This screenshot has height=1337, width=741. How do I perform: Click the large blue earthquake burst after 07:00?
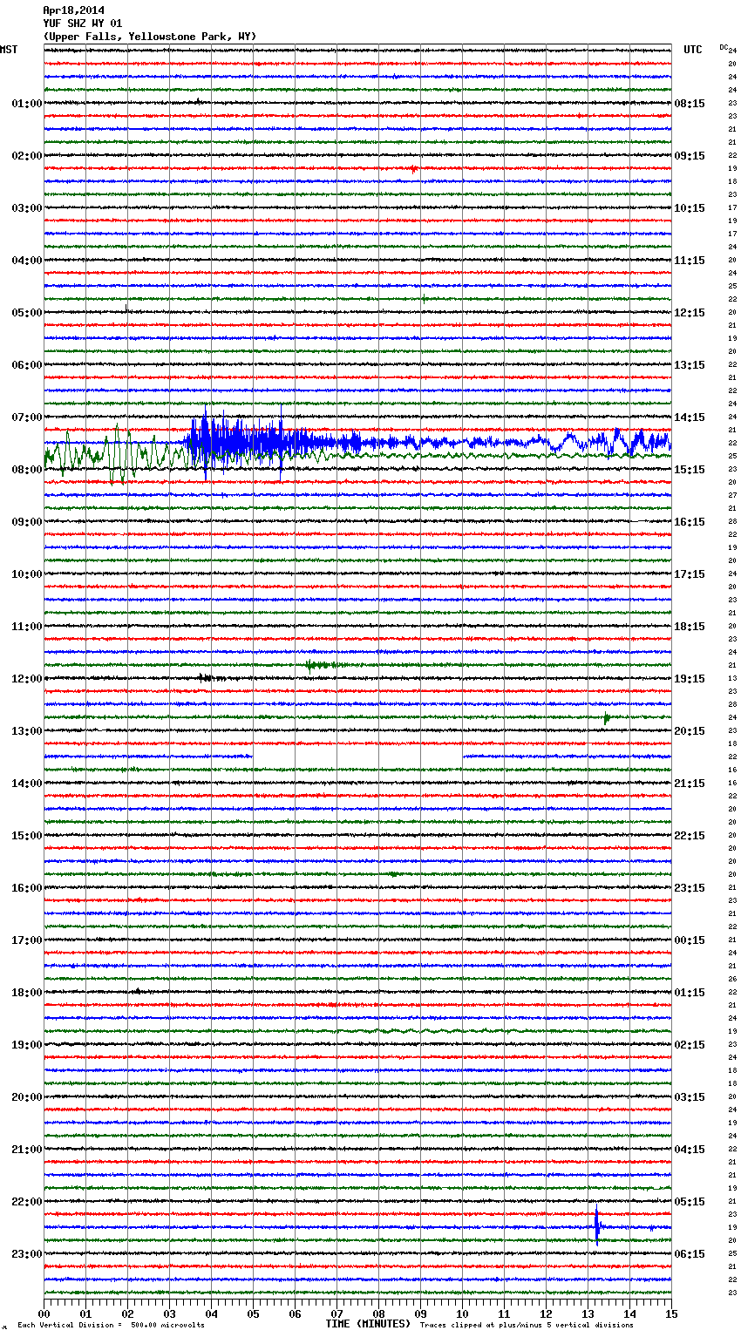(253, 442)
